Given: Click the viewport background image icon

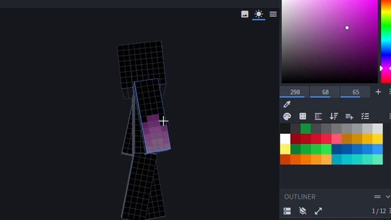Looking at the screenshot, I should coord(244,14).
